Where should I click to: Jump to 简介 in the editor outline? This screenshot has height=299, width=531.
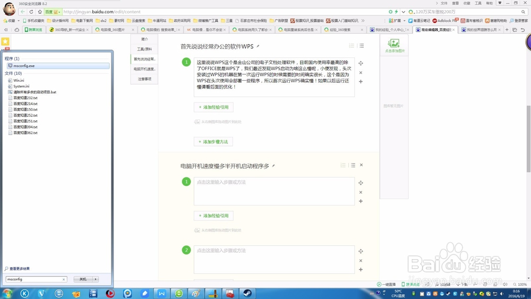coord(144,39)
